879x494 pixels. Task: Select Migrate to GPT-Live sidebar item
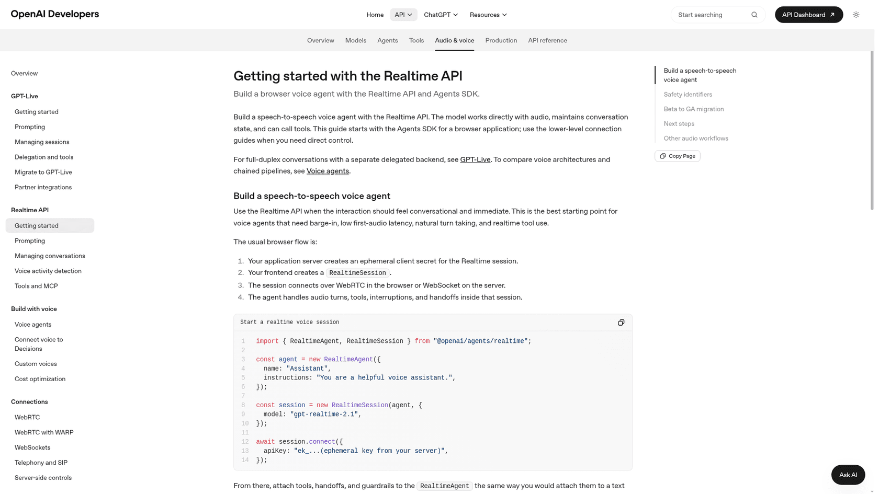[x=43, y=172]
